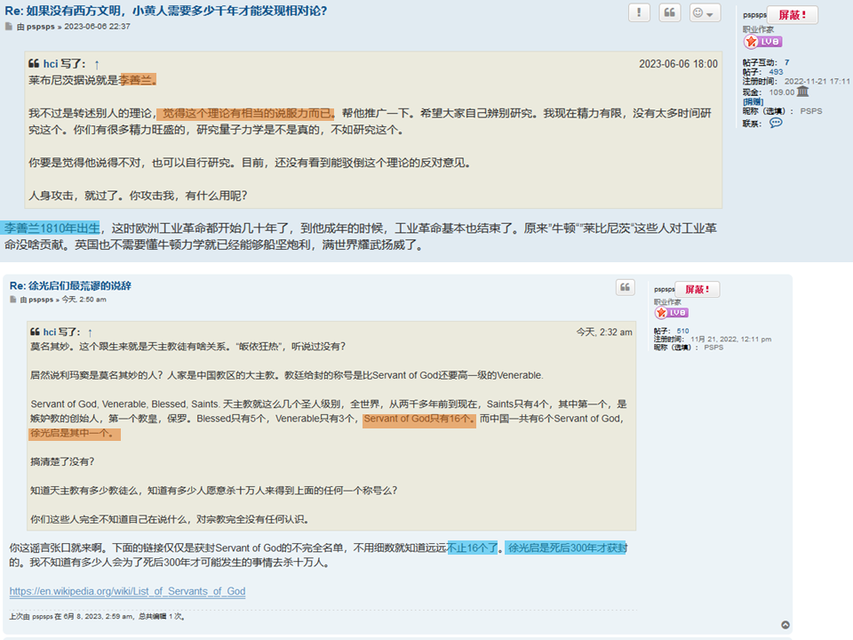Click the post icon before 今天, 2:50 am
This screenshot has height=640, width=853.
pos(13,300)
